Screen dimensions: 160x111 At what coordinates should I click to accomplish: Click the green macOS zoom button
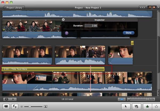click(x=11, y=2)
